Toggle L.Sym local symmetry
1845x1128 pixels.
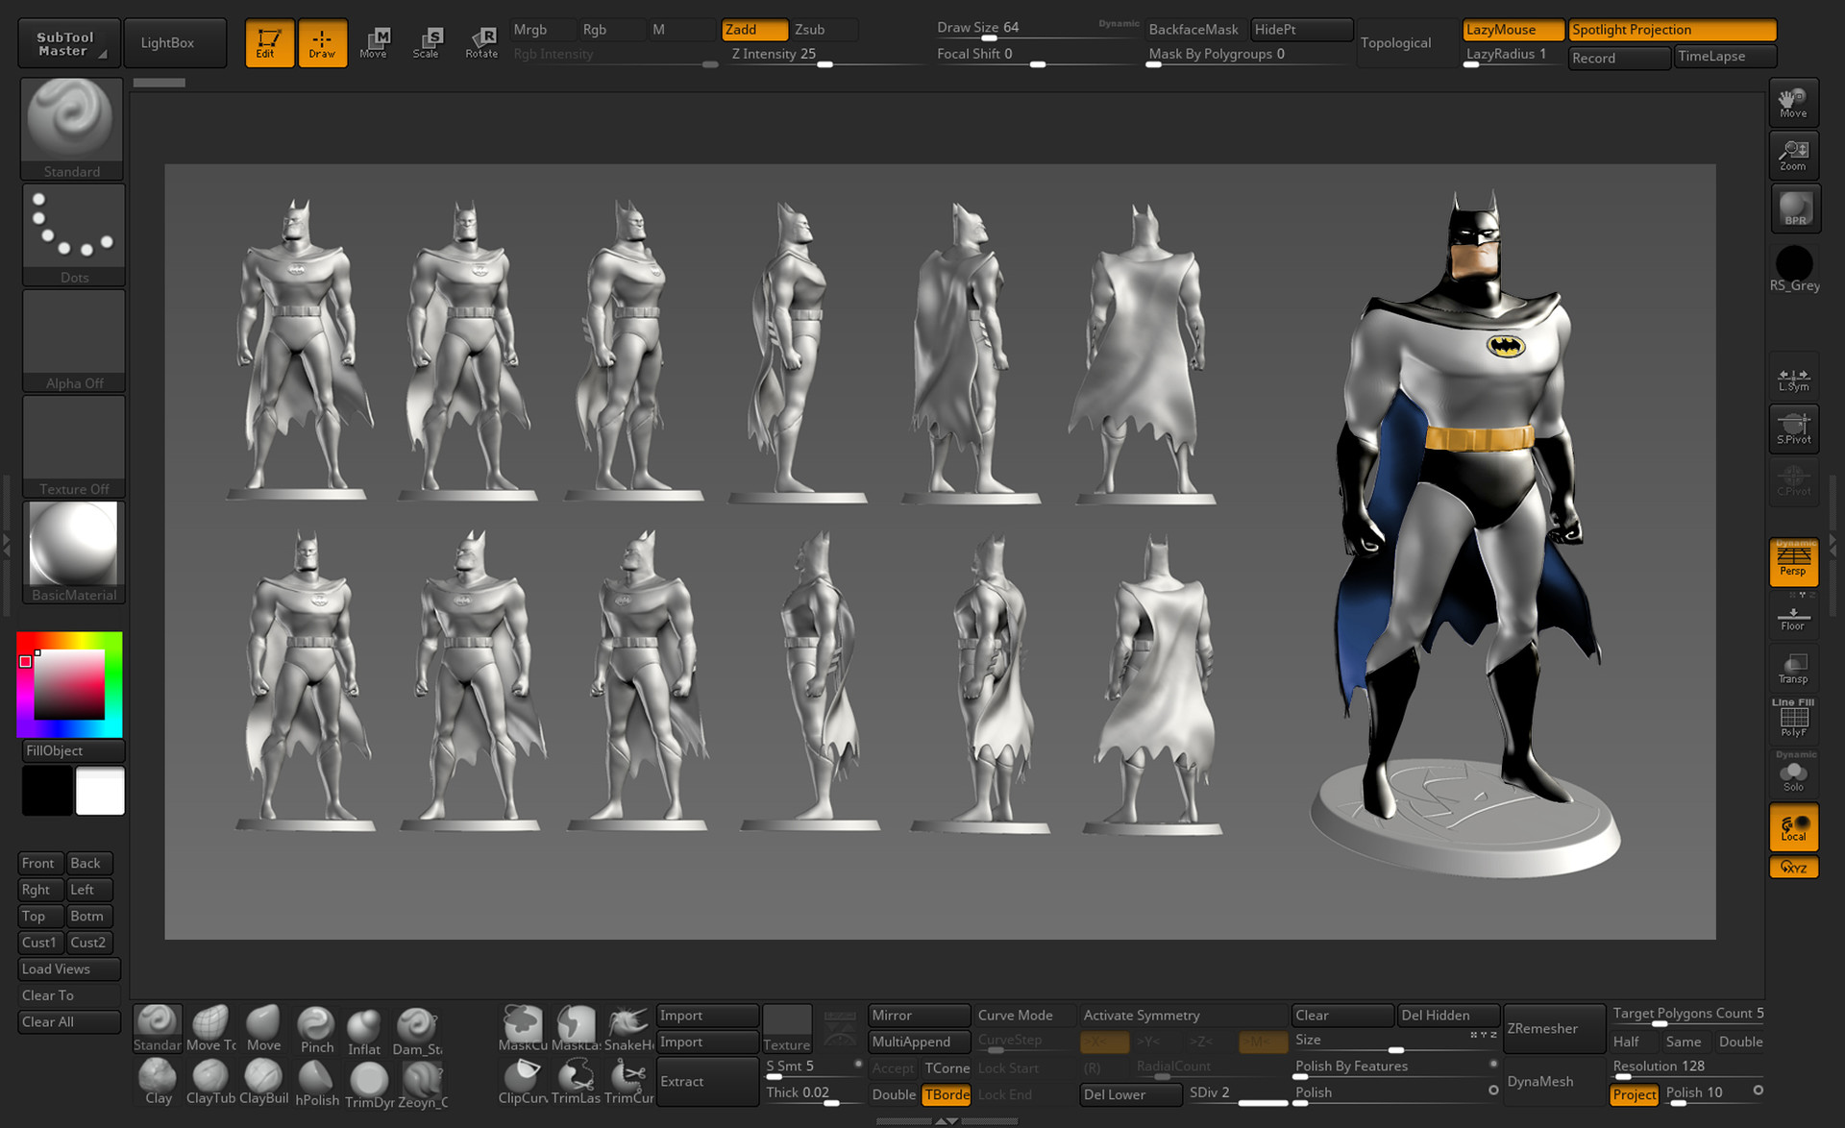[1793, 379]
